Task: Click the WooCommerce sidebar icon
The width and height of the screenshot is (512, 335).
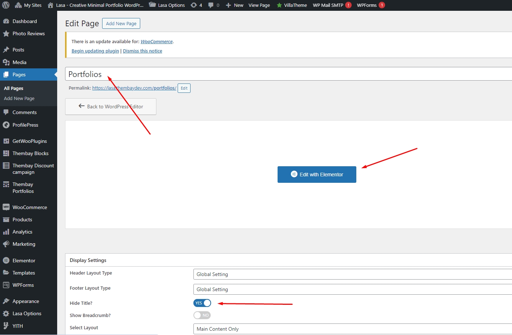Action: (x=6, y=207)
